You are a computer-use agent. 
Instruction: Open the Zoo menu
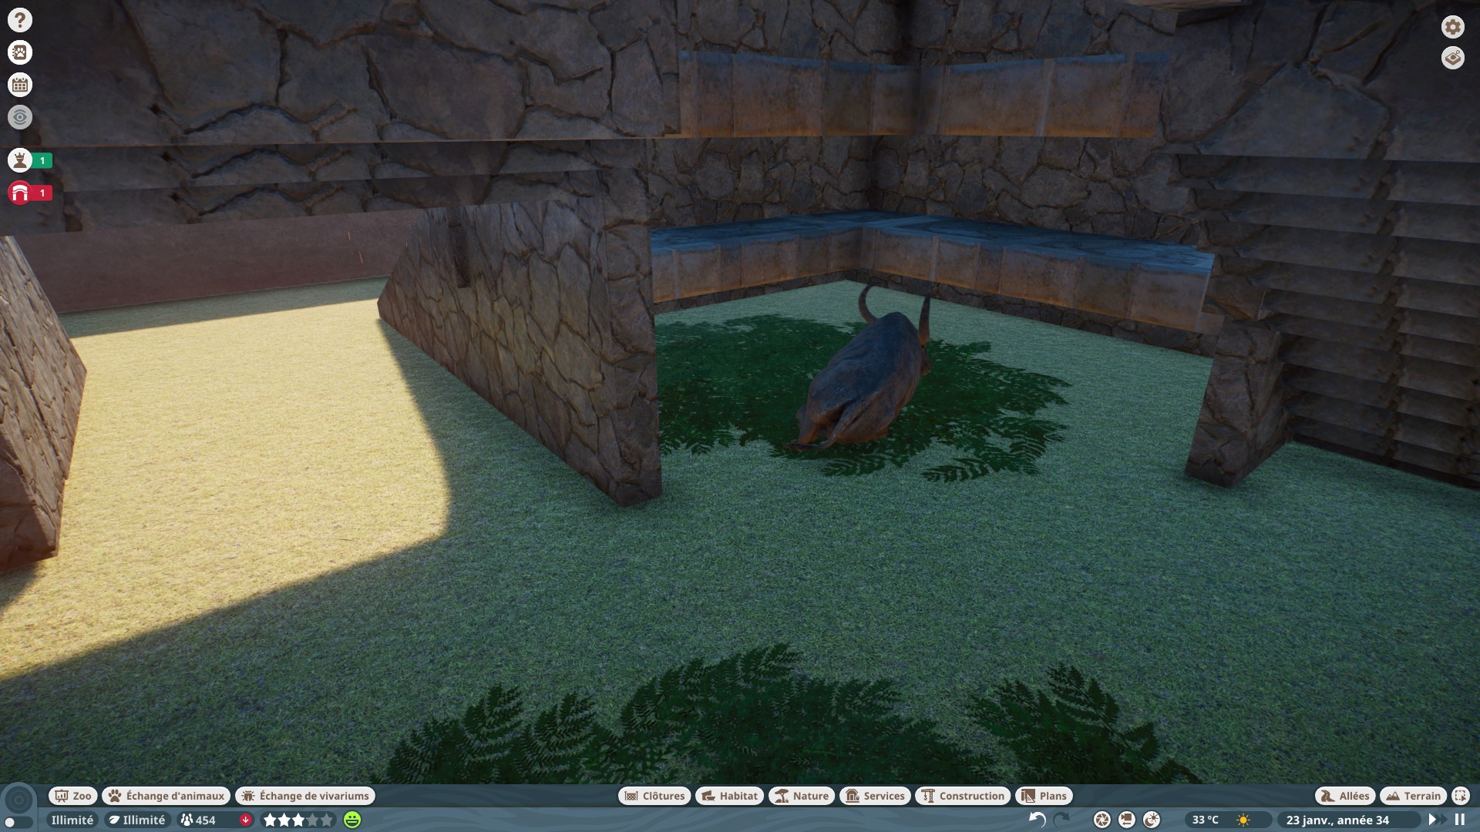point(72,796)
